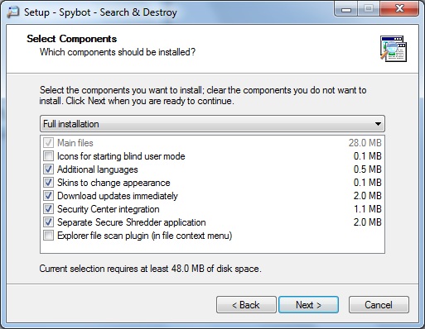Click the greyed Main files checkbox
425x329 pixels.
(48, 143)
